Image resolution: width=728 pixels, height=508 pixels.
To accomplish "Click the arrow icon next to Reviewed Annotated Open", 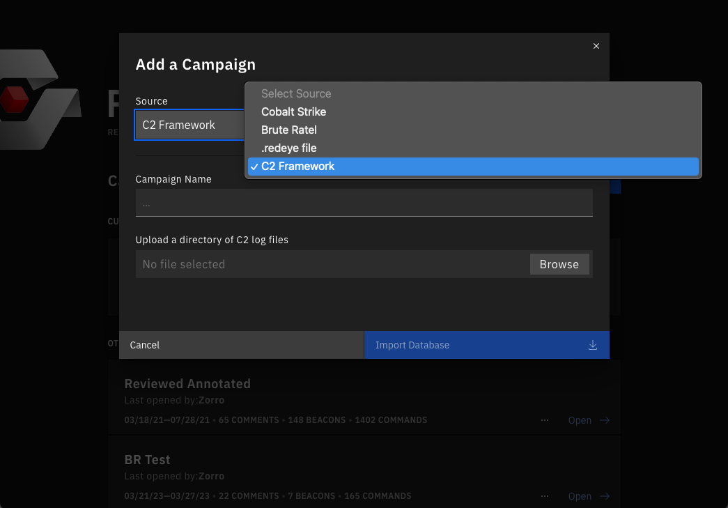I will [x=605, y=420].
